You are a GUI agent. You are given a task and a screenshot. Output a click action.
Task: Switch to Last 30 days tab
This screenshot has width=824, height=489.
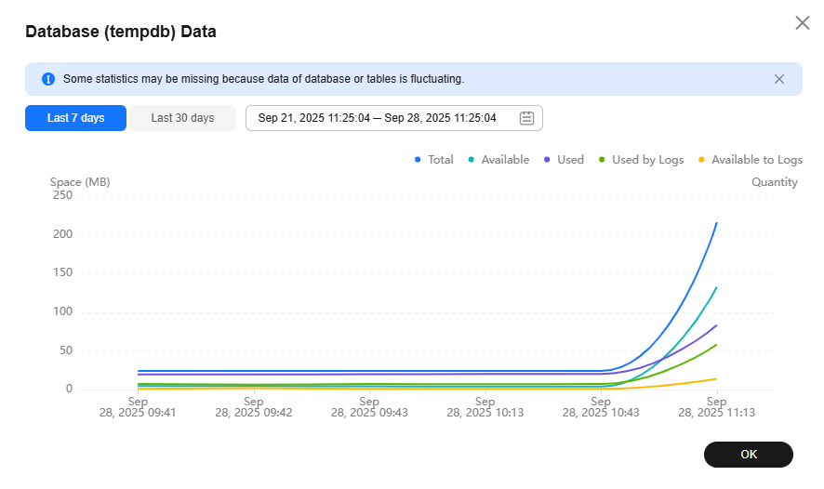pyautogui.click(x=182, y=118)
